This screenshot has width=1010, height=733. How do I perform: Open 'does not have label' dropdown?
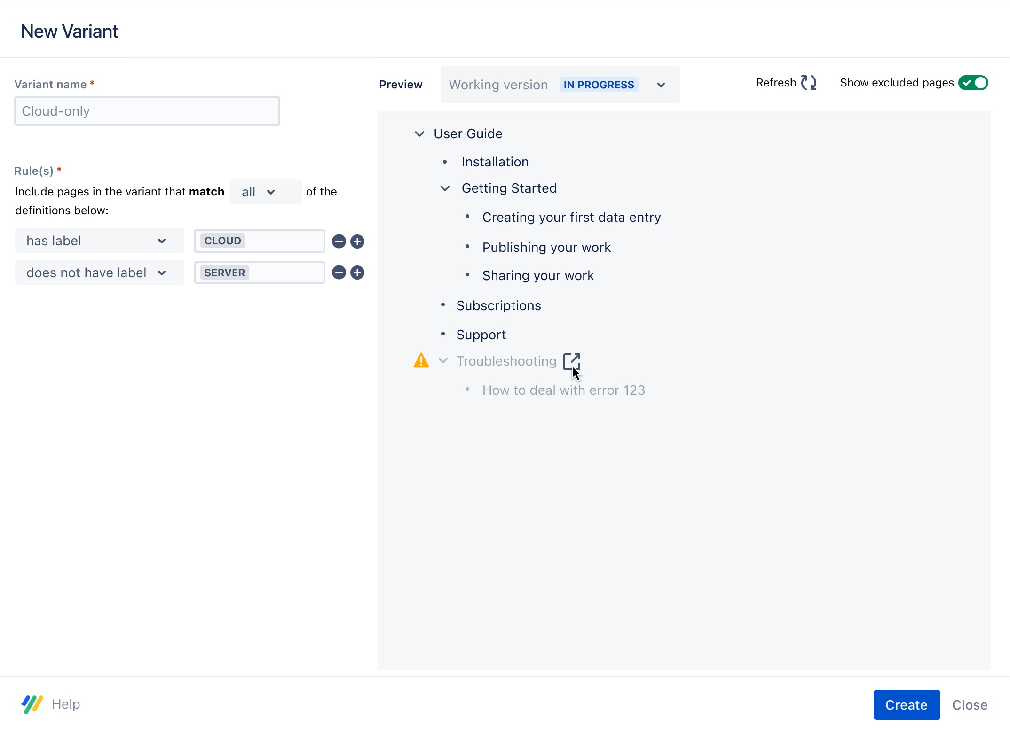click(x=99, y=273)
